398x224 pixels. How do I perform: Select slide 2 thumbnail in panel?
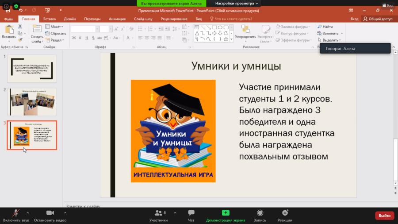pos(32,102)
